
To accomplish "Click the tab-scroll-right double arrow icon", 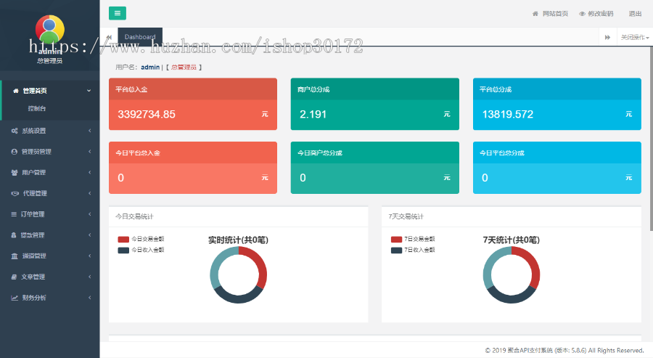I will [607, 37].
